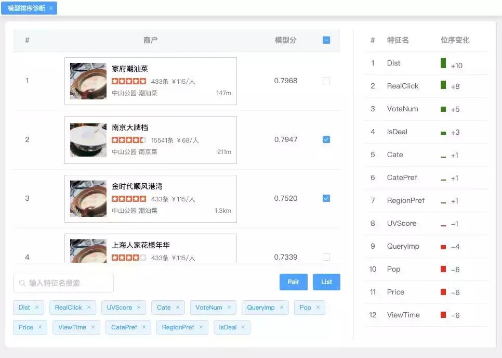Check the checkbox for 家府潮汕菜

coord(326,81)
